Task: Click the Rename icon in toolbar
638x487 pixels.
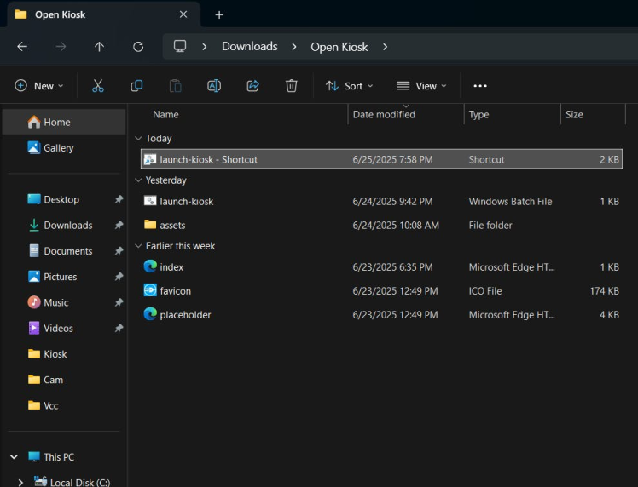Action: click(214, 86)
